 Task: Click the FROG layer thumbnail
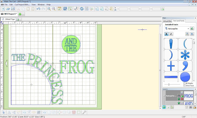[x=189, y=96]
